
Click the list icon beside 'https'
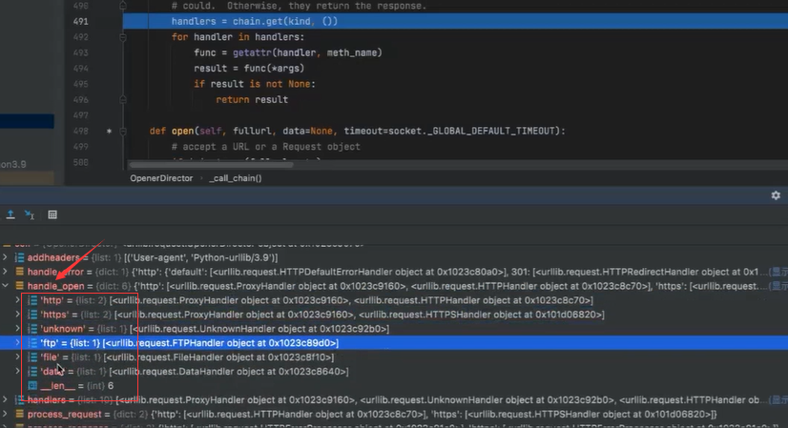point(32,314)
